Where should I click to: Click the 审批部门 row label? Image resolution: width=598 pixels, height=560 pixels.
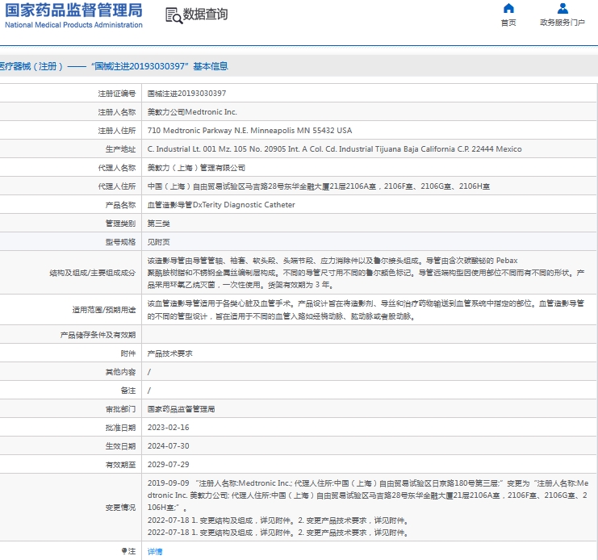[x=120, y=409]
